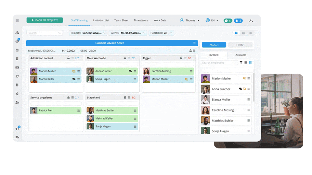Toggle the lock on Rigger group
Image resolution: width=312 pixels, height=175 pixels.
tap(181, 58)
